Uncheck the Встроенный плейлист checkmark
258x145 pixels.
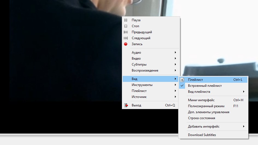click(x=182, y=86)
